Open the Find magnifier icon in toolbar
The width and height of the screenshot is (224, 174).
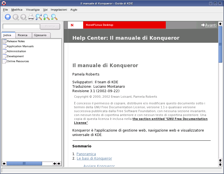(39, 17)
